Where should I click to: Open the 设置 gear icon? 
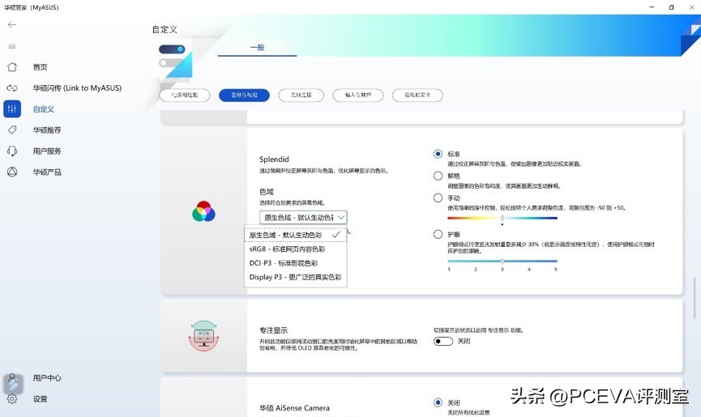coord(12,398)
